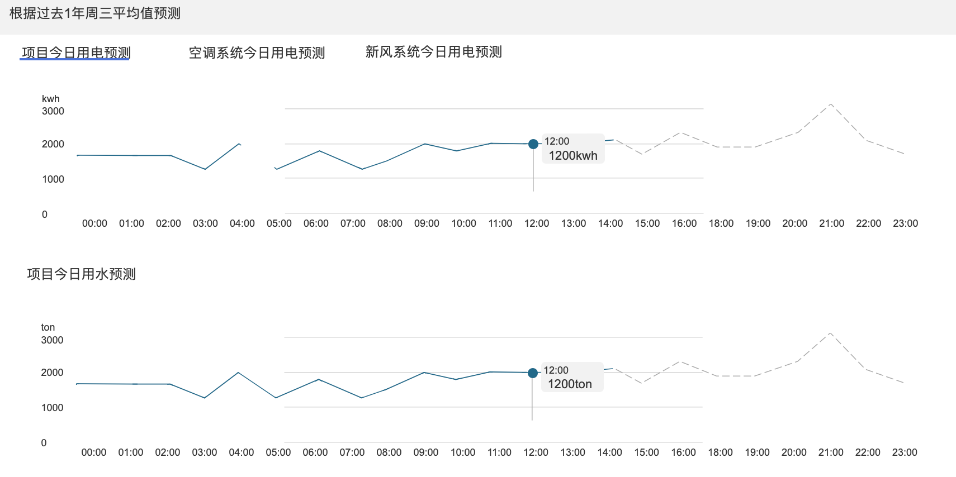Click the 1200ton tooltip box
Image resolution: width=956 pixels, height=477 pixels.
pos(572,378)
